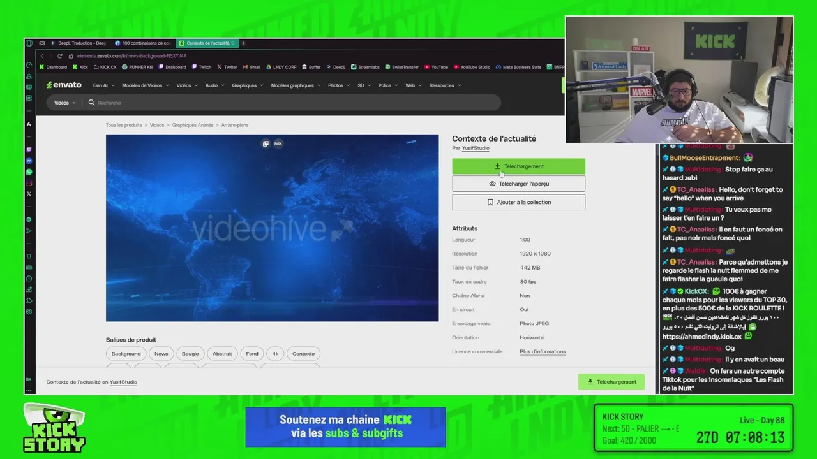Screen dimensions: 817x459
Task: Click the Téléchargement button in the bottom bar
Action: (x=611, y=382)
